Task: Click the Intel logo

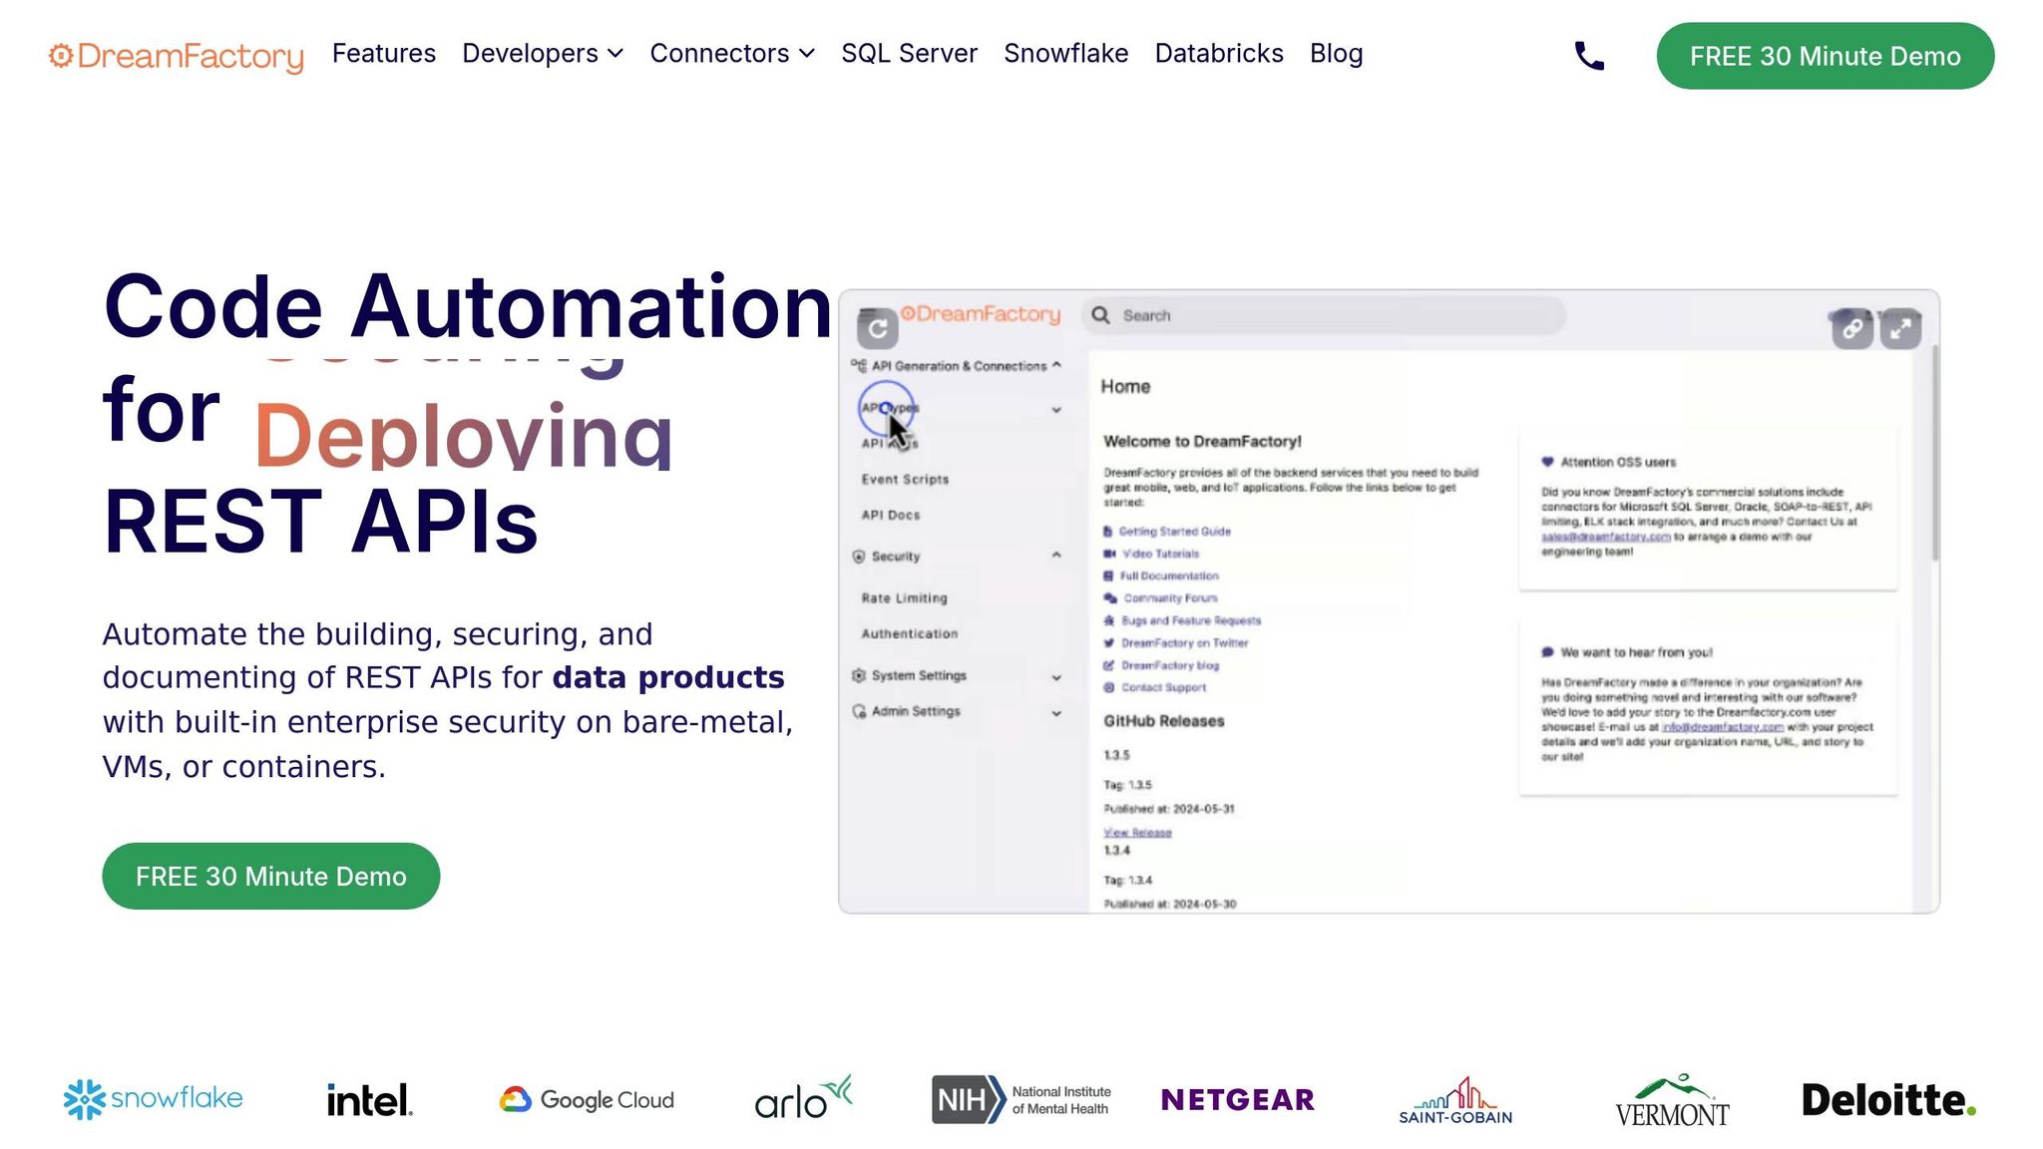Action: tap(369, 1100)
